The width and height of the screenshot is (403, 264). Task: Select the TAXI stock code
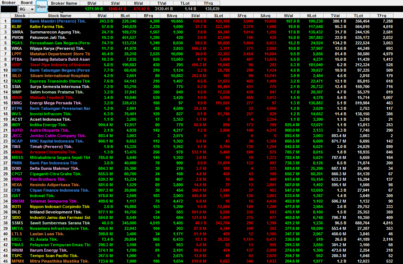(x=16, y=81)
